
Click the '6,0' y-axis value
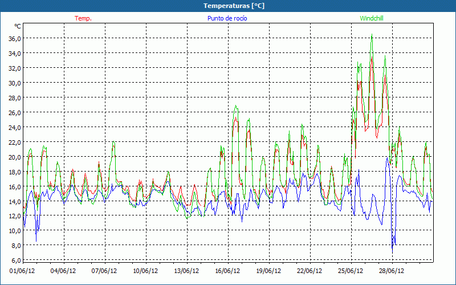point(17,260)
